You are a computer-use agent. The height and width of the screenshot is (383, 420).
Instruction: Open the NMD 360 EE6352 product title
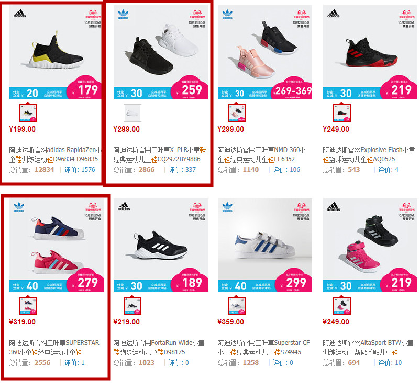click(262, 155)
